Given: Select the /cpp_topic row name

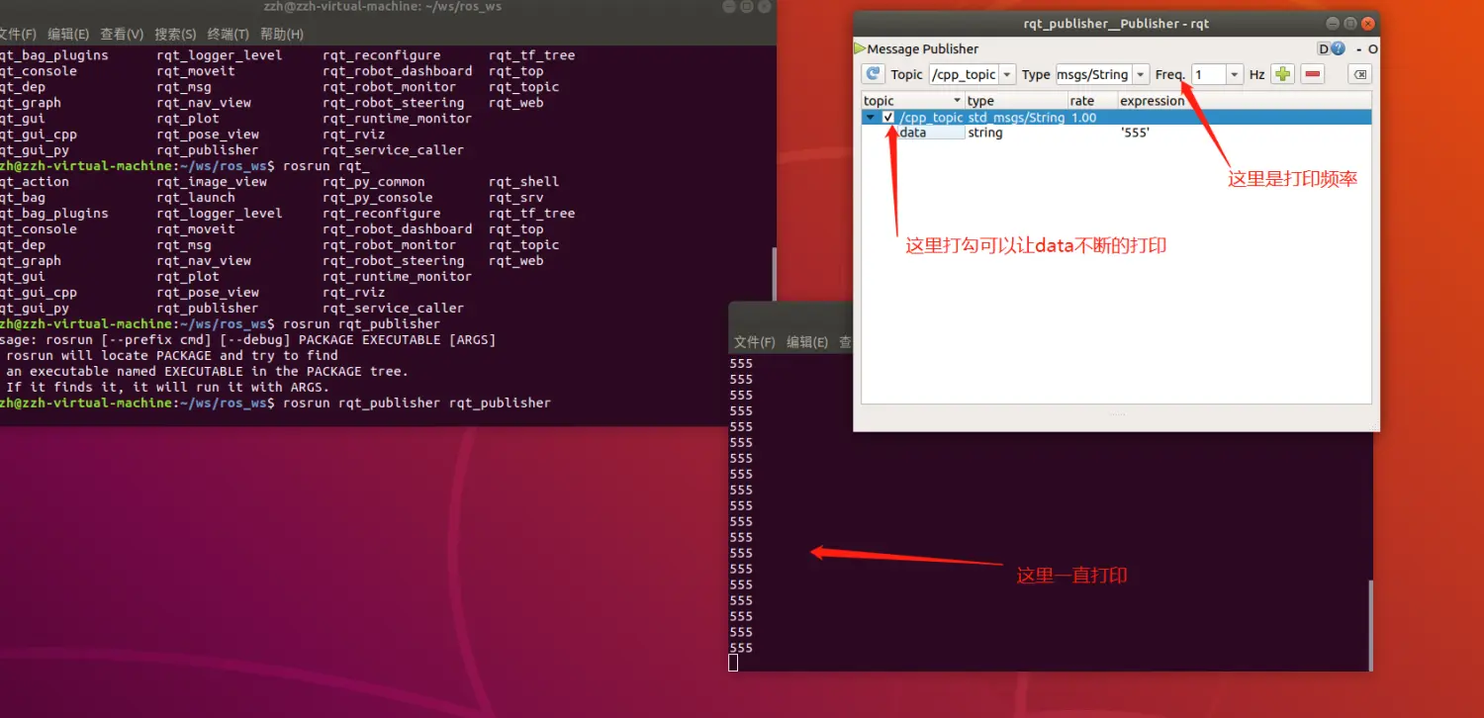Looking at the screenshot, I should point(931,117).
